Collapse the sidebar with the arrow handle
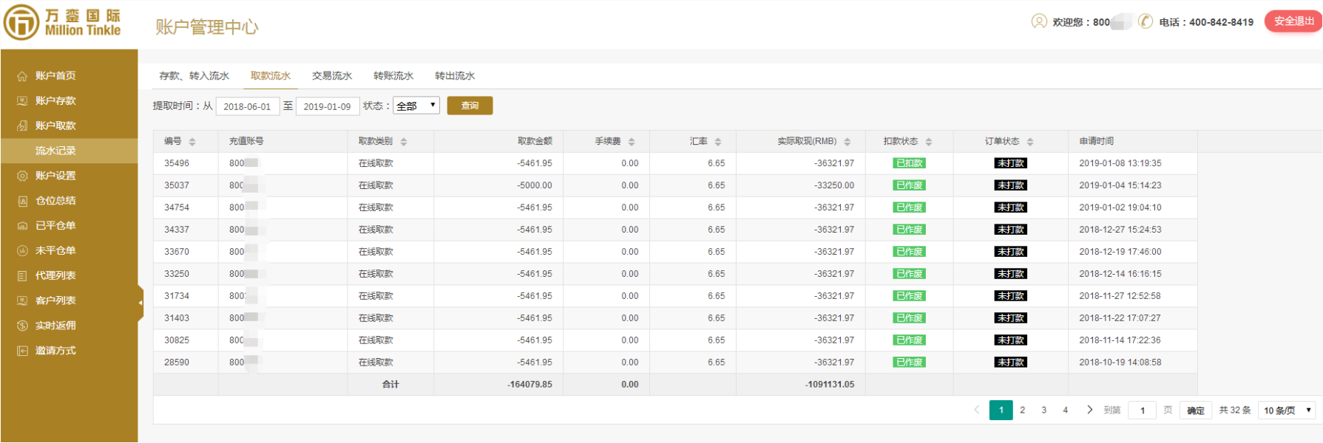Viewport: 1323px width, 443px height. [x=141, y=302]
